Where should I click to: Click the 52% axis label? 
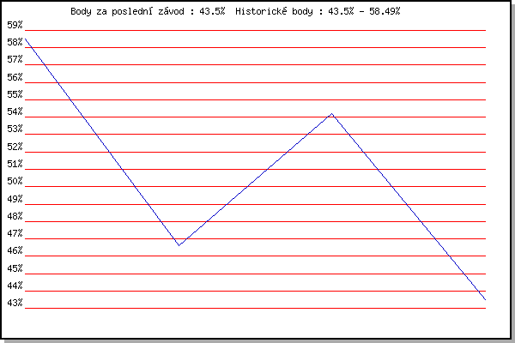pyautogui.click(x=15, y=147)
